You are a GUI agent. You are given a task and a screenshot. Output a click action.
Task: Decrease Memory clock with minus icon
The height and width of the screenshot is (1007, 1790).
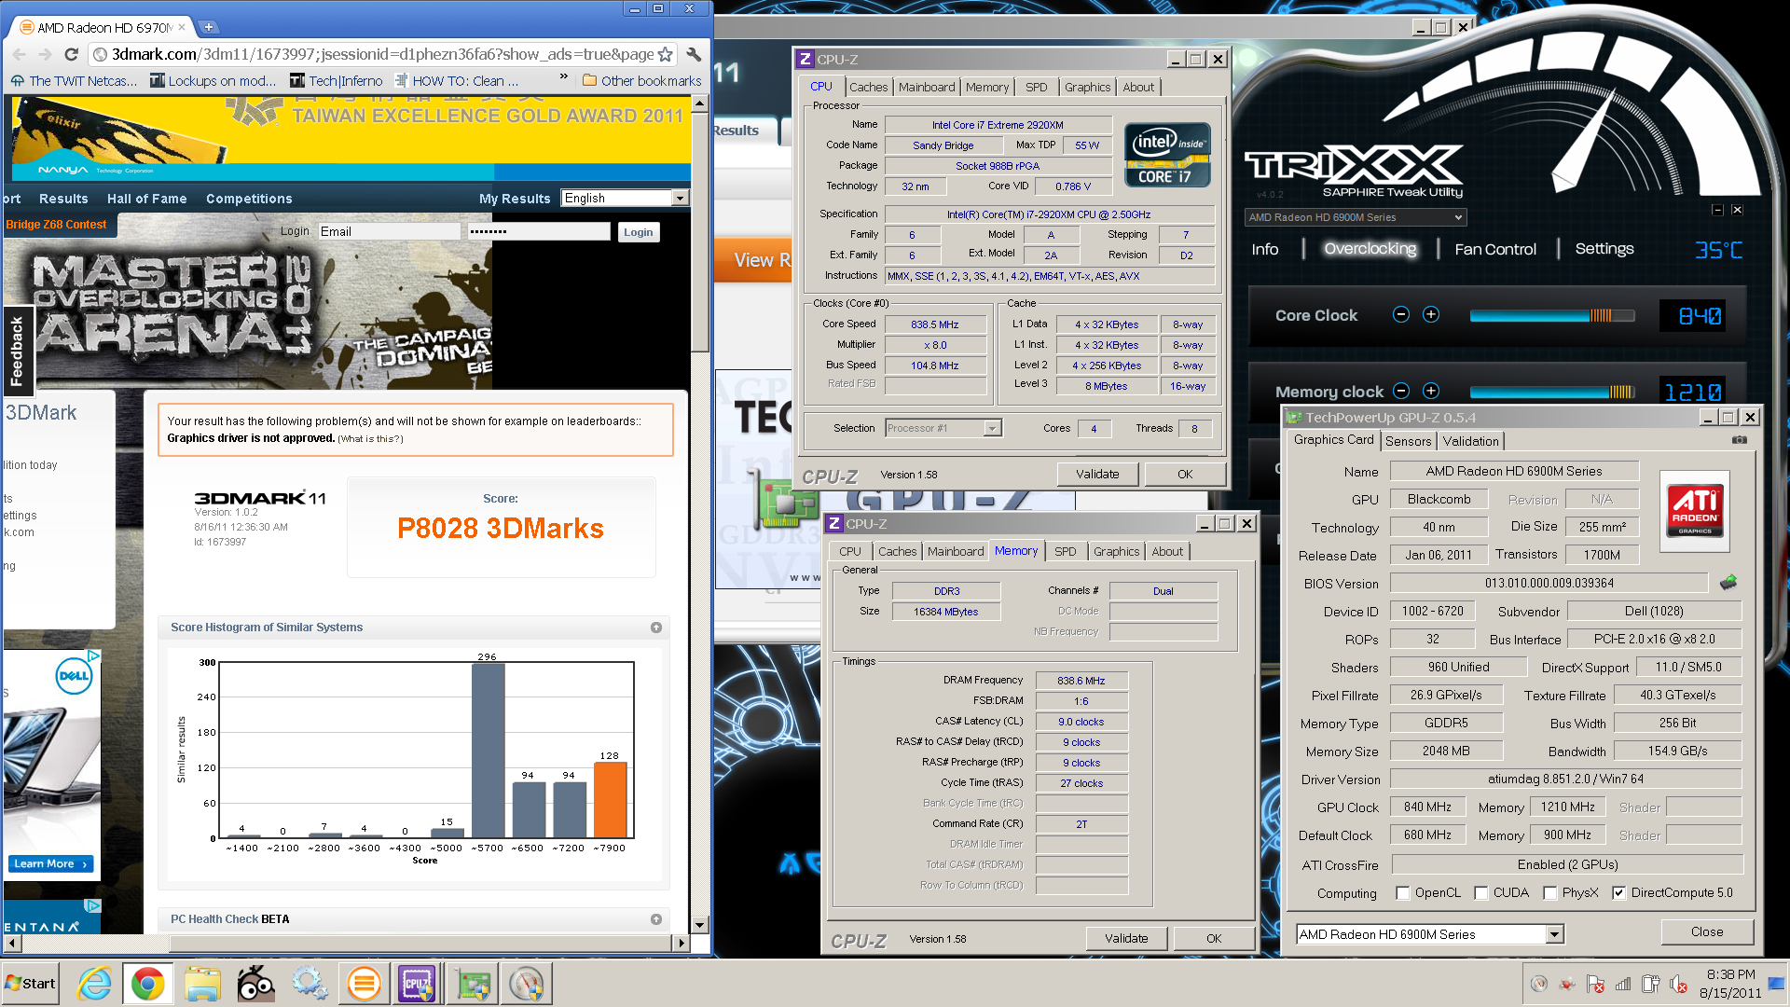click(1401, 391)
